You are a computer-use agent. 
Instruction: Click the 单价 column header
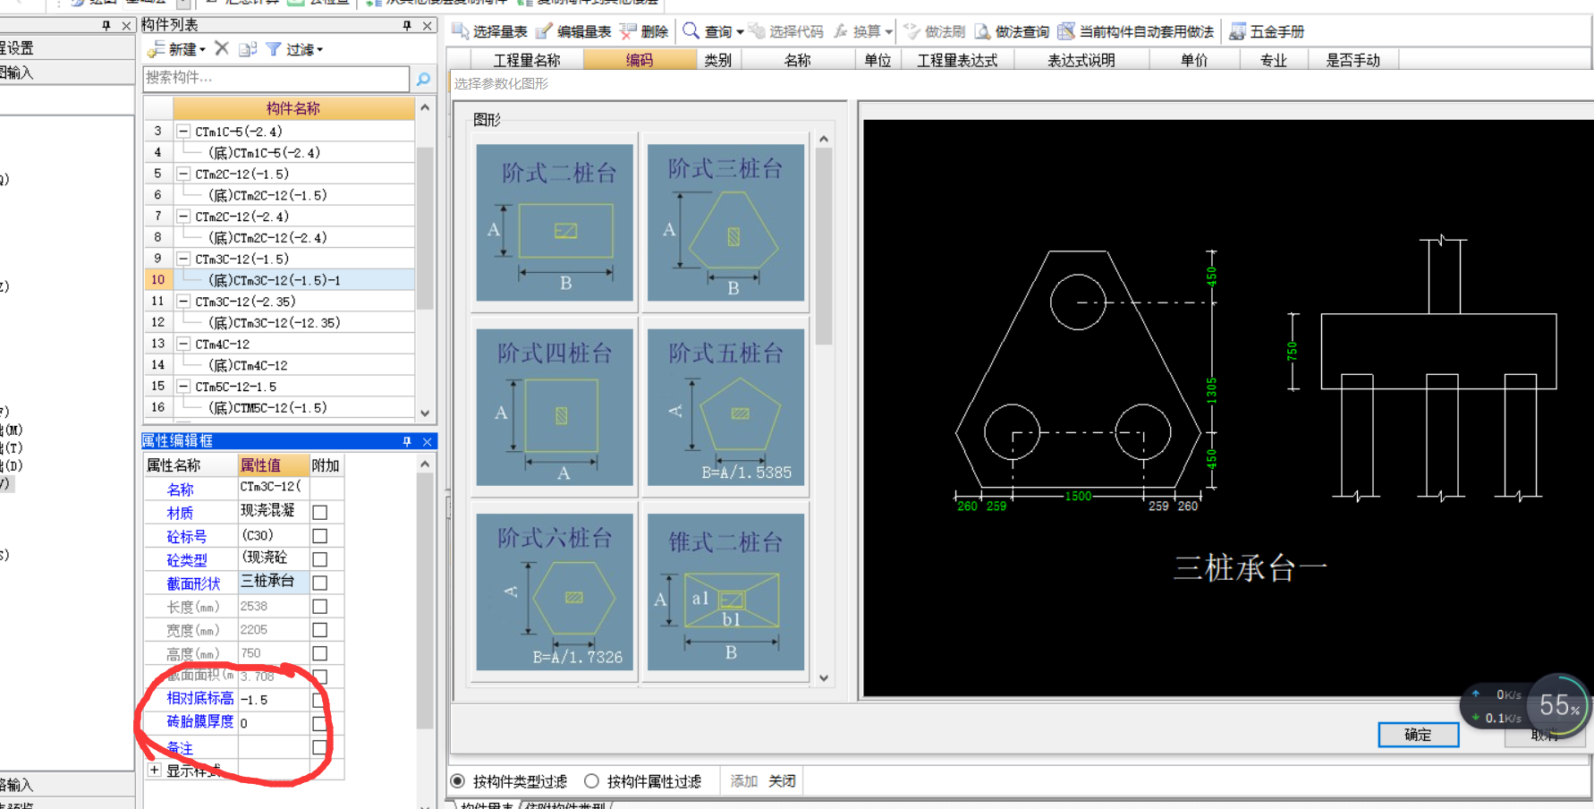(1194, 60)
